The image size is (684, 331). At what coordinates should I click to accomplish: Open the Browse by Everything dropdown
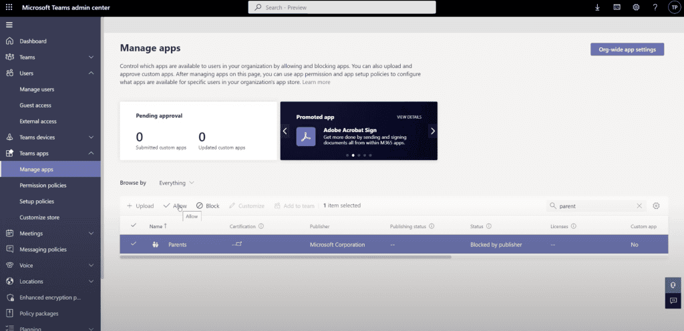click(176, 183)
